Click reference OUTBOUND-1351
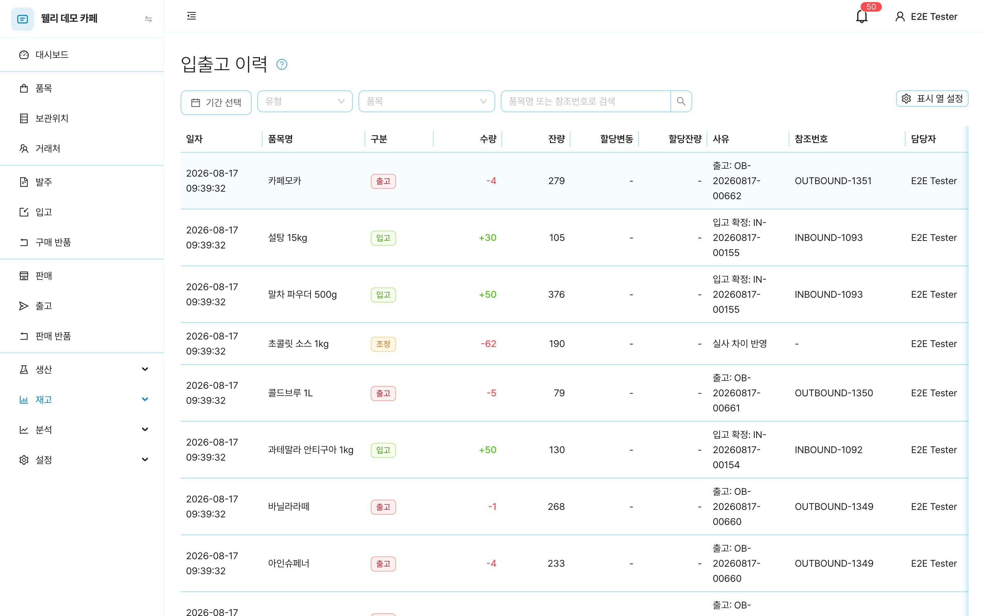The width and height of the screenshot is (985, 616). [833, 181]
